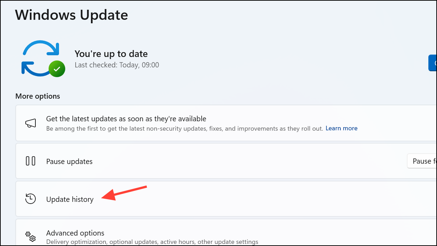Click the "Windows Update" page title
The image size is (437, 246).
point(71,15)
